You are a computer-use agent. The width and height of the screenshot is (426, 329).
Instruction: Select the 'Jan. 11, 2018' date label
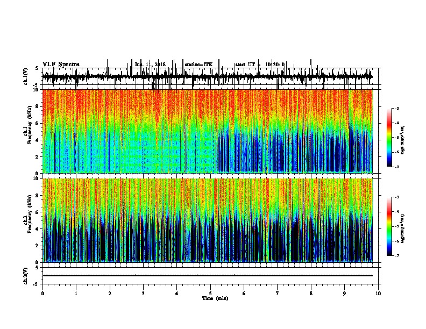click(x=150, y=65)
